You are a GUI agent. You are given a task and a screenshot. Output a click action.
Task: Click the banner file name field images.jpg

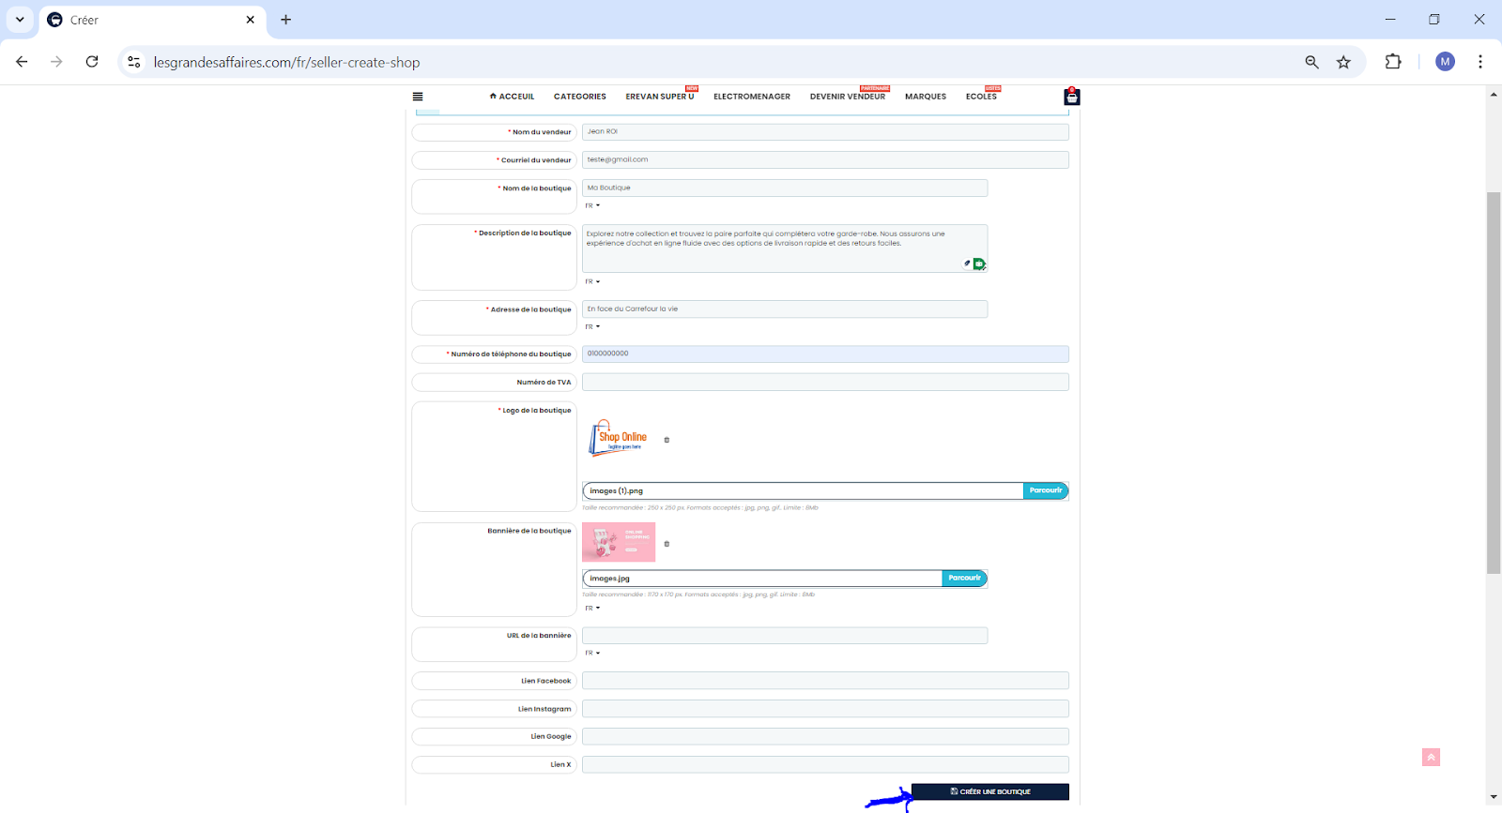(x=762, y=578)
